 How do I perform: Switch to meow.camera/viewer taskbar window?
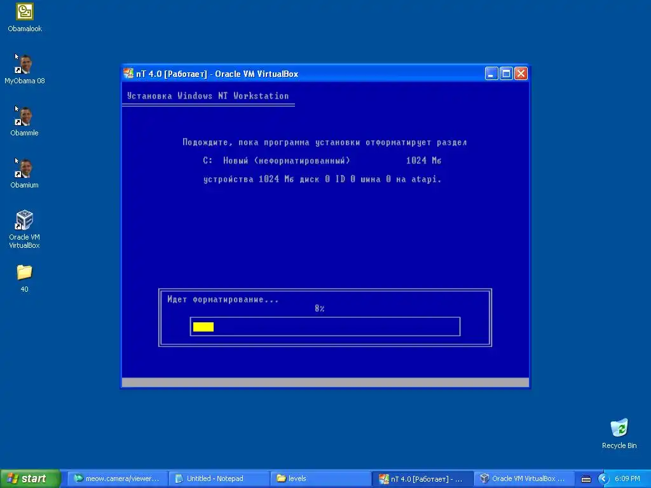[118, 478]
